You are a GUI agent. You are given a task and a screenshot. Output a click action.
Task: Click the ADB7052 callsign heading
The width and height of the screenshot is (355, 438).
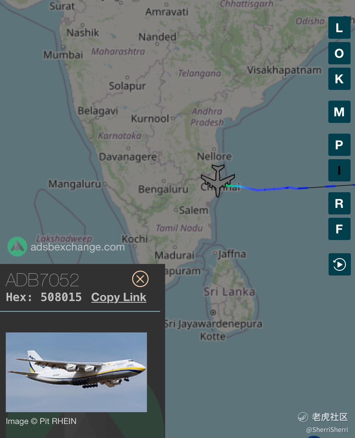click(42, 280)
